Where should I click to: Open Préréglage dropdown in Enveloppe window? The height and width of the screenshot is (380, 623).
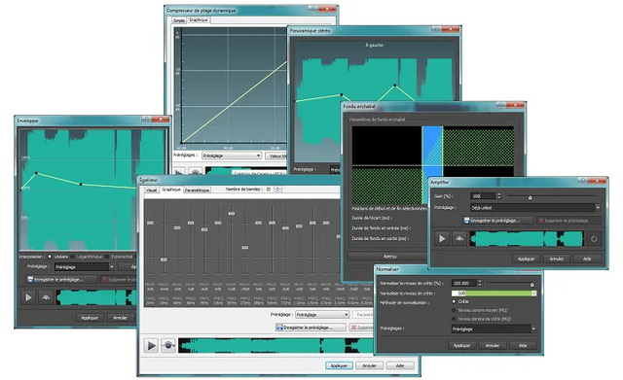(85, 267)
